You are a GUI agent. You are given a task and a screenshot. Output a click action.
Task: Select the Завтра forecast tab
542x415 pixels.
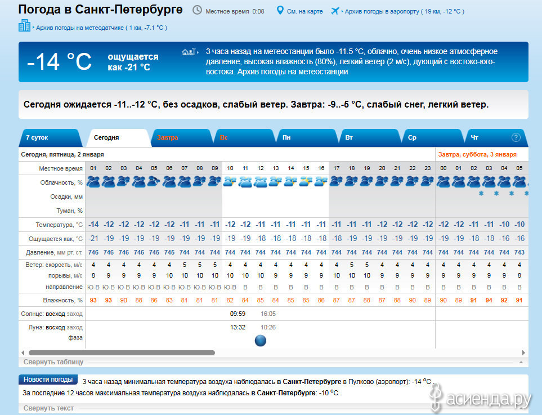coord(168,137)
